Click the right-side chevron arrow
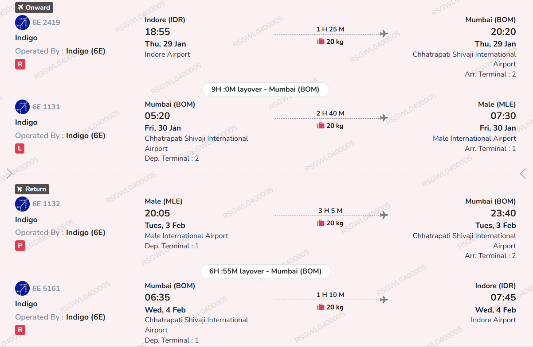The height and width of the screenshot is (347, 533). point(523,173)
